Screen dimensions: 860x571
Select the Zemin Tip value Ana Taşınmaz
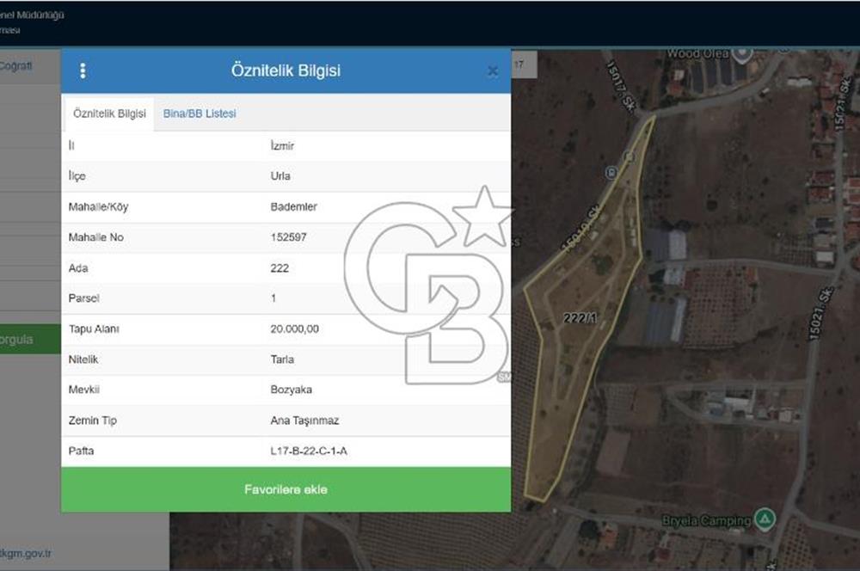tap(304, 421)
